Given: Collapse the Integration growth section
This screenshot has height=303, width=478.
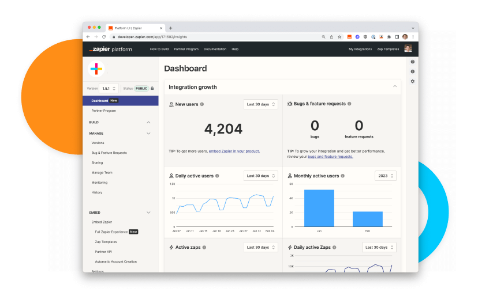Looking at the screenshot, I should pyautogui.click(x=395, y=86).
